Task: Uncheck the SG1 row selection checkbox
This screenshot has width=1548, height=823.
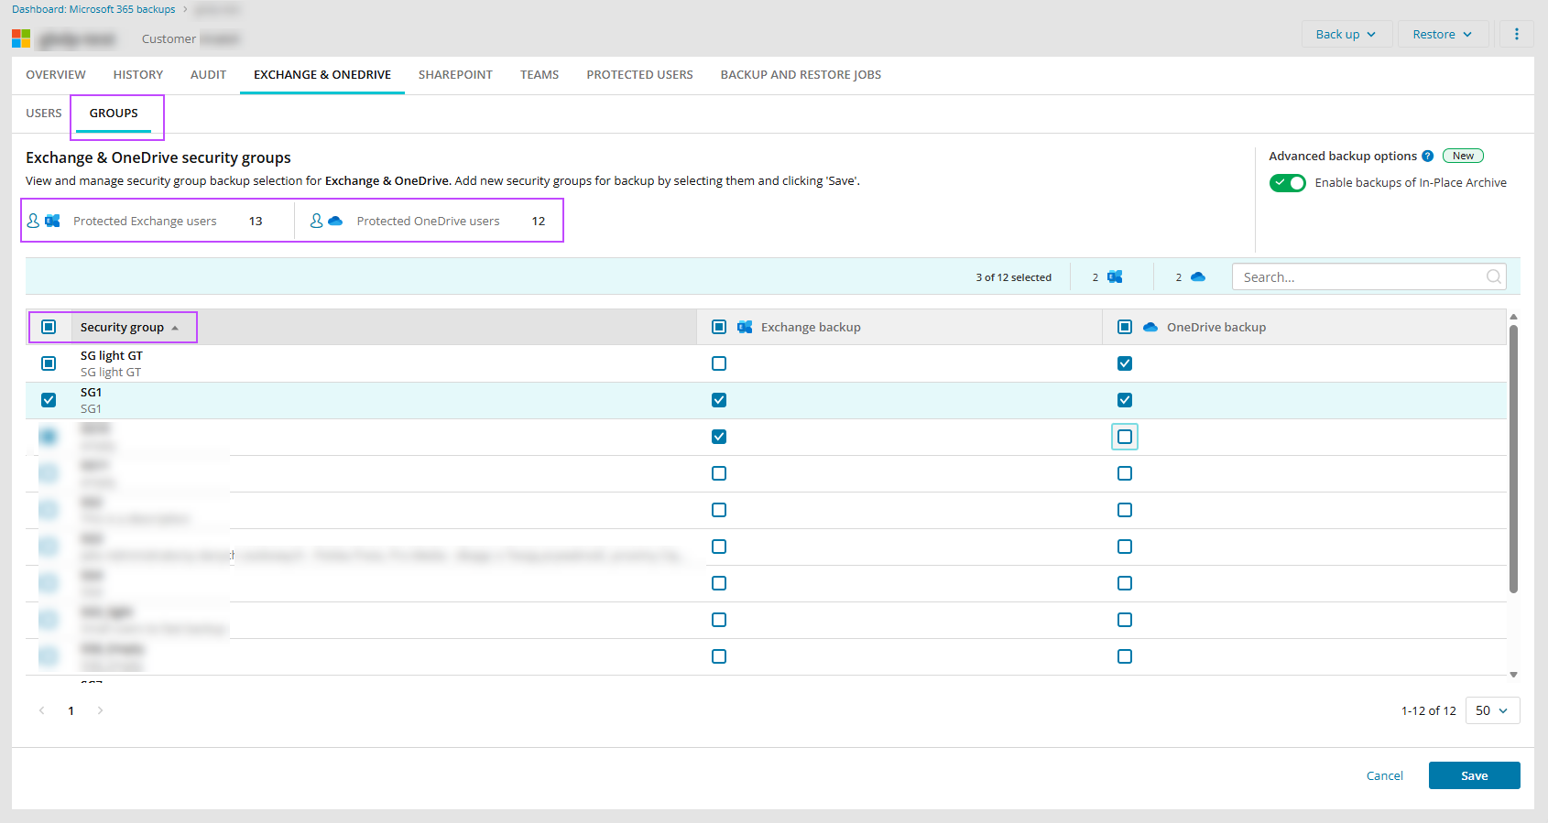Action: click(x=49, y=400)
